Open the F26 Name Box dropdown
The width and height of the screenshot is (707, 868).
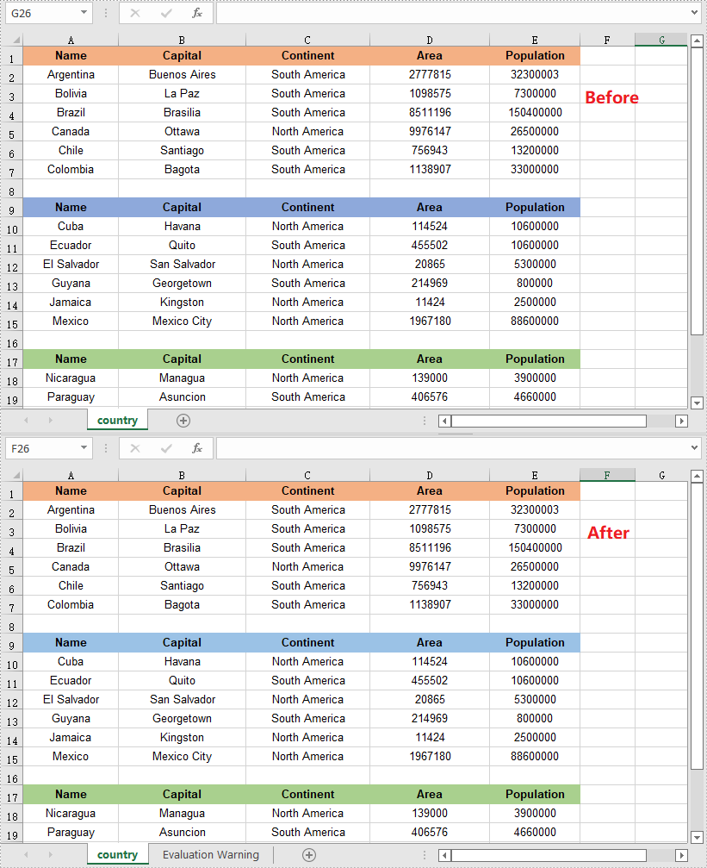point(84,448)
